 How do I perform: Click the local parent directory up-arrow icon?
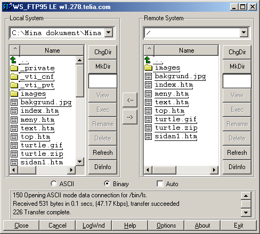coord(13,60)
